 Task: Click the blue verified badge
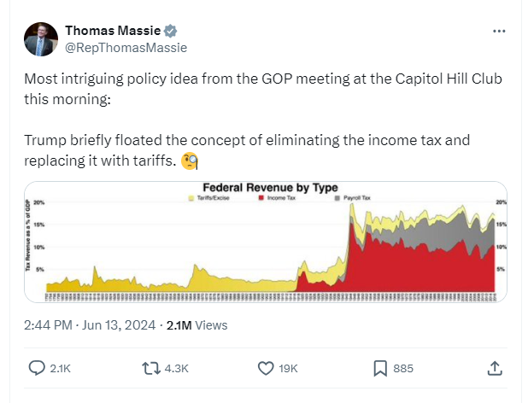click(172, 32)
